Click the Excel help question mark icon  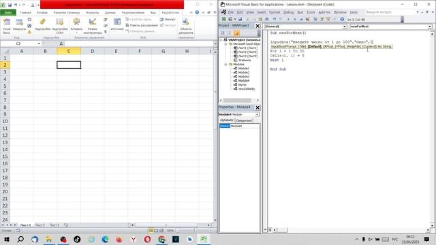point(197,12)
